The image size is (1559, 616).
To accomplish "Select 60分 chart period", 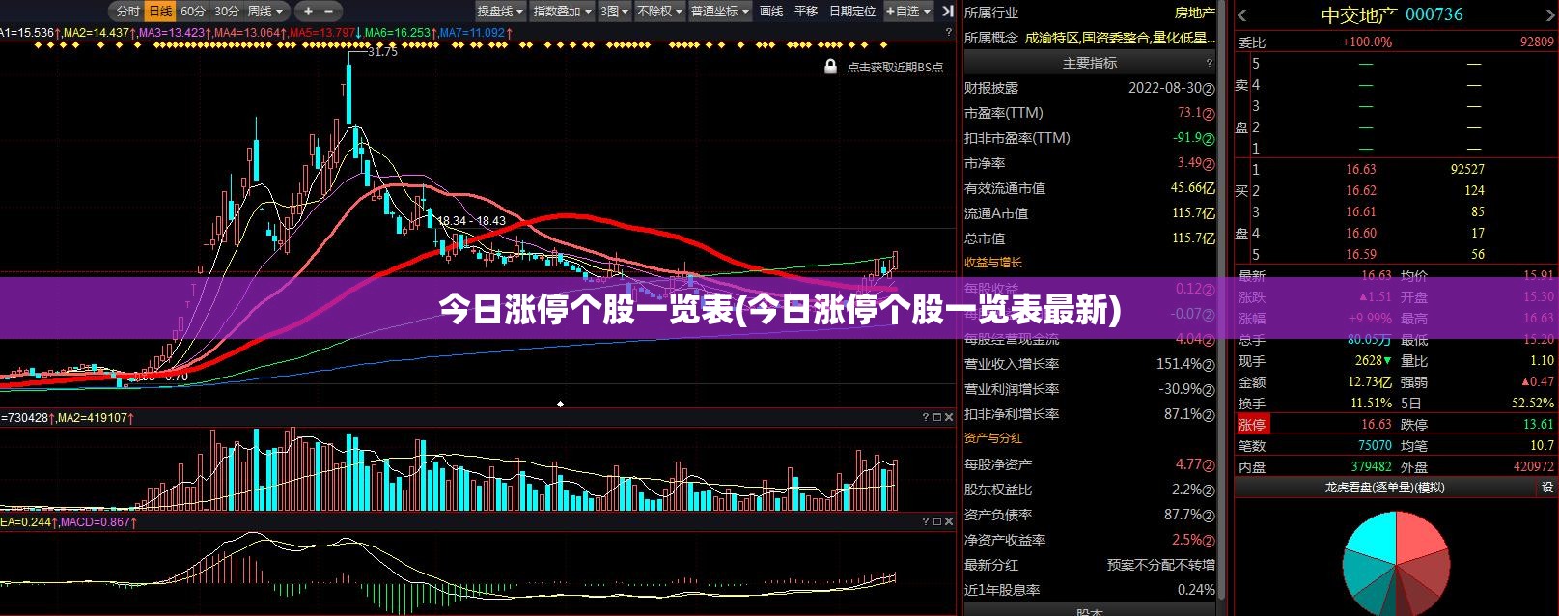I will click(193, 12).
